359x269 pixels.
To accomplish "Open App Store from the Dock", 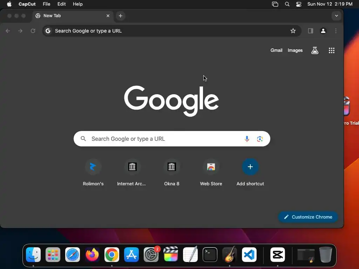I will pos(131,255).
